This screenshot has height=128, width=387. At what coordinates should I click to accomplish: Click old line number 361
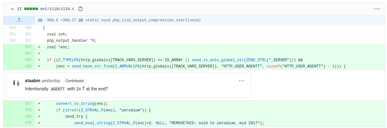pos(12,34)
